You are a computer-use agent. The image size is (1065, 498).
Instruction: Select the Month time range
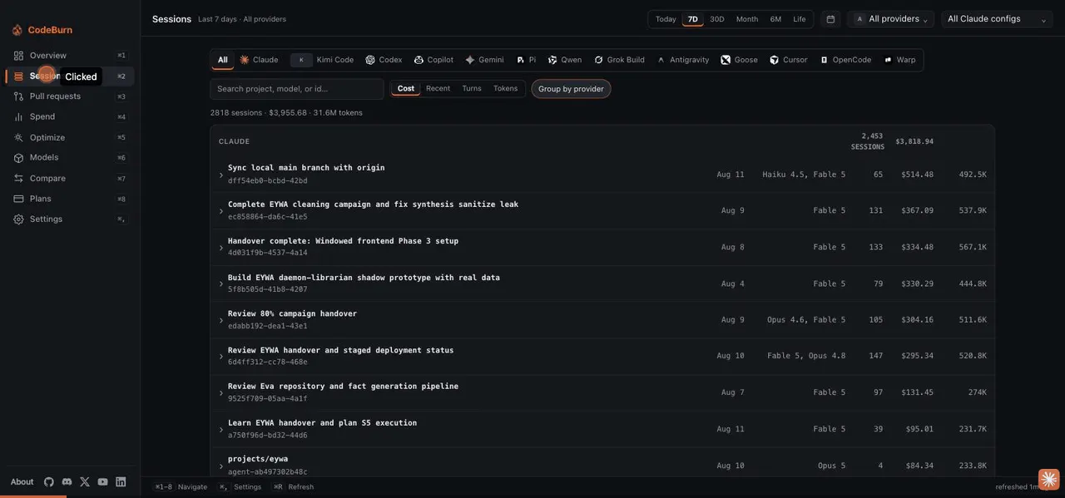pos(747,19)
